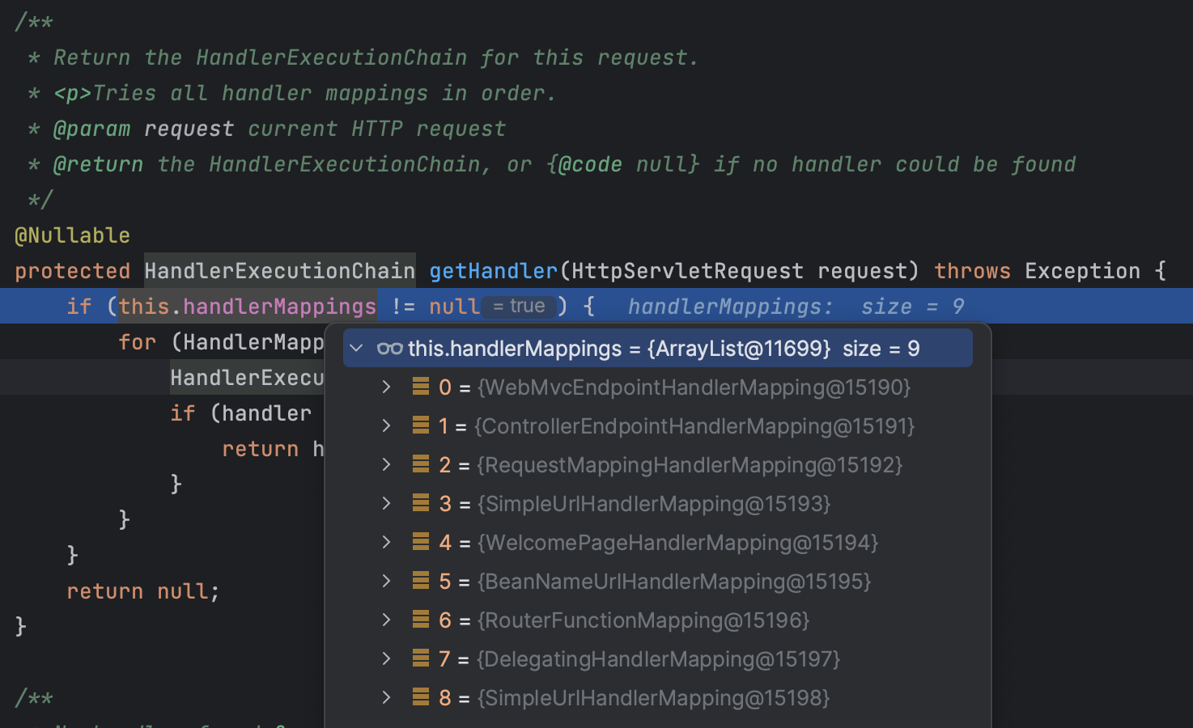Click the 'if (handler' line
1193x728 pixels.
pos(241,413)
